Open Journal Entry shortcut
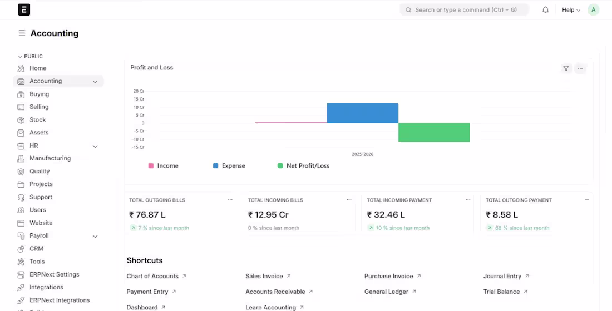This screenshot has height=311, width=612. point(506,276)
